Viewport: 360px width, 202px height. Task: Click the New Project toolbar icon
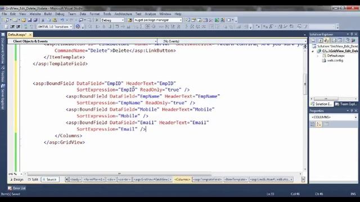[x=6, y=20]
